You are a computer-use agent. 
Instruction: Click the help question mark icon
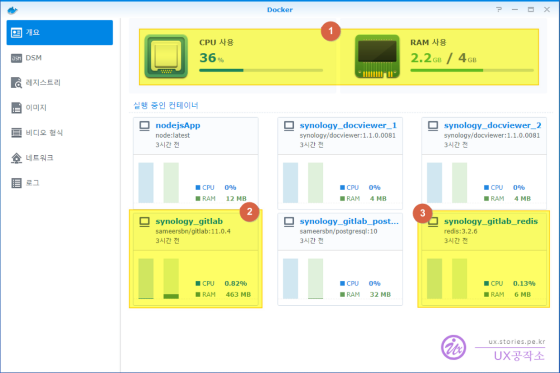pos(499,10)
